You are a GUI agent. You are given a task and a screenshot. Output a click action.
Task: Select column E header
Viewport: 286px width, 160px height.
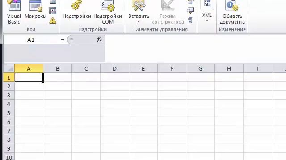(143, 68)
